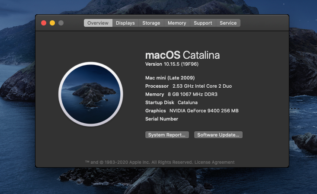Click the Software Update... button
317x194 pixels.
(x=218, y=135)
